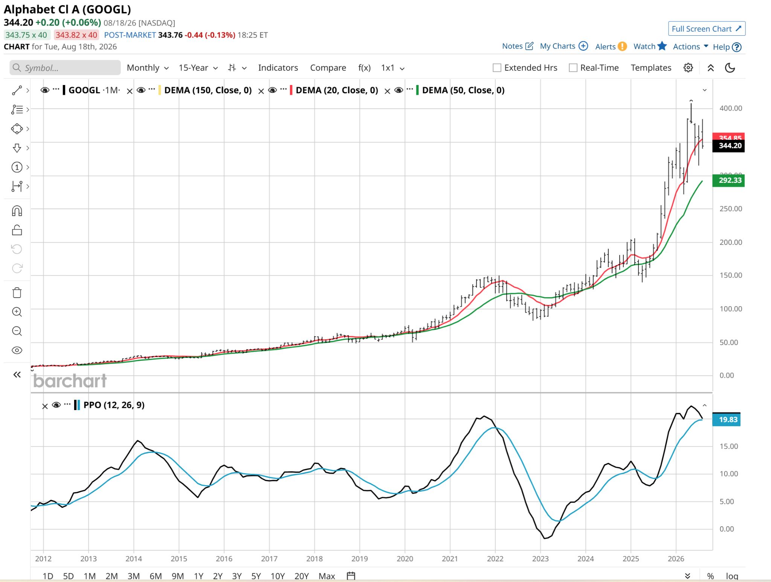The height and width of the screenshot is (582, 771).
Task: Open the Actions dropdown menu
Action: point(690,47)
